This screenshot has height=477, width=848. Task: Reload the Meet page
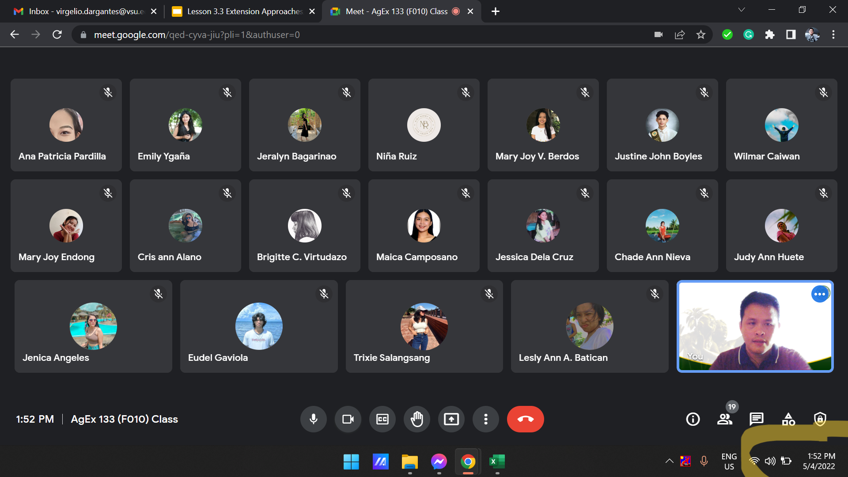pyautogui.click(x=57, y=34)
